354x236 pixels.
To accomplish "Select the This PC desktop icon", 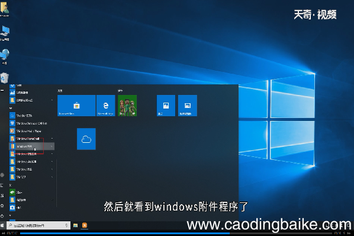I will 5,33.
